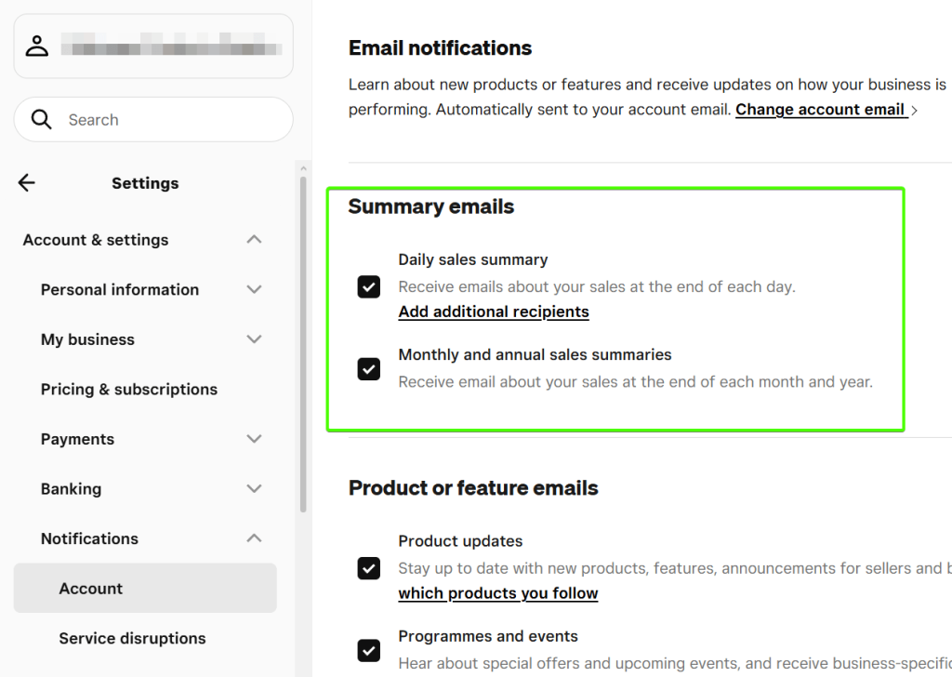Click the magnifying glass search icon
Screen dimensions: 952x677
[41, 119]
